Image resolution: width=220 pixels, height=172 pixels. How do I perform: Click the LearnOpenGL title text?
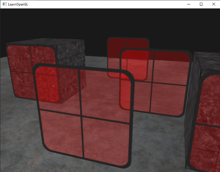18,4
